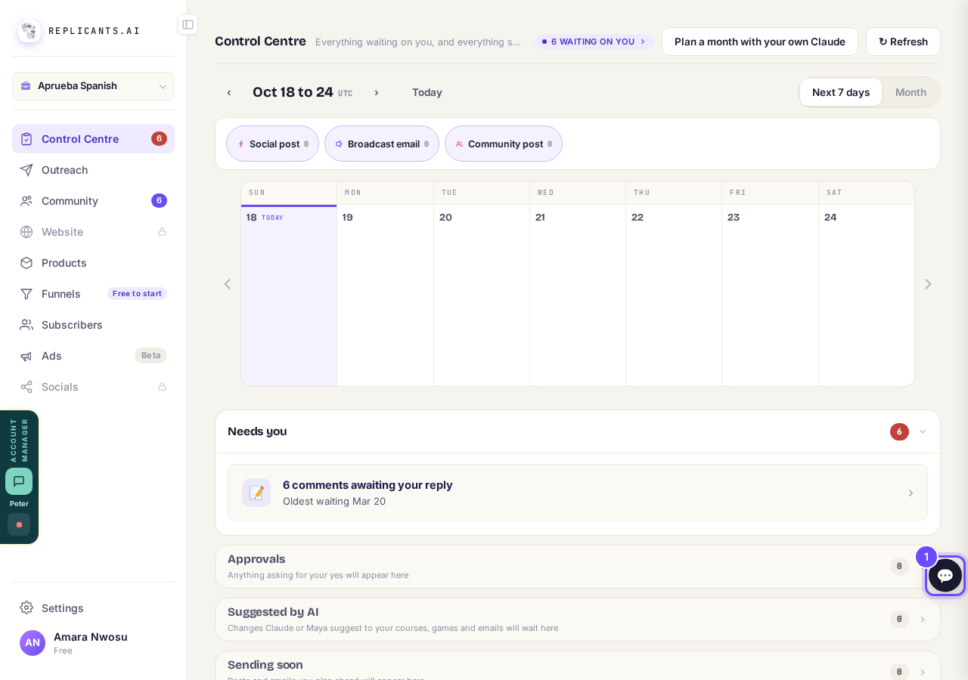Click Plan a month with your own Claude
968x680 pixels.
(760, 42)
